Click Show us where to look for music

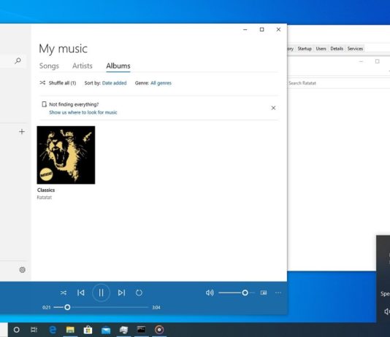(x=83, y=112)
